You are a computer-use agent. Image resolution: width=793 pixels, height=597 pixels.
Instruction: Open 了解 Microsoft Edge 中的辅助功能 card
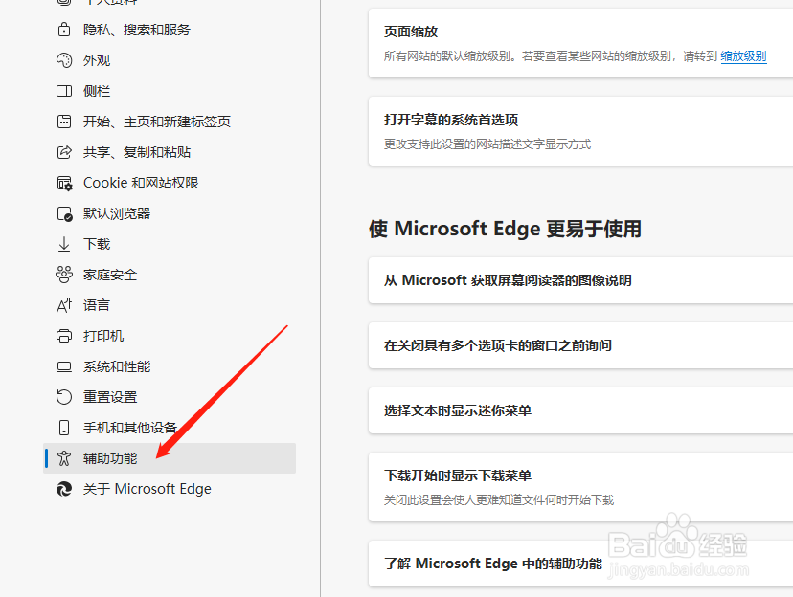tap(580, 564)
